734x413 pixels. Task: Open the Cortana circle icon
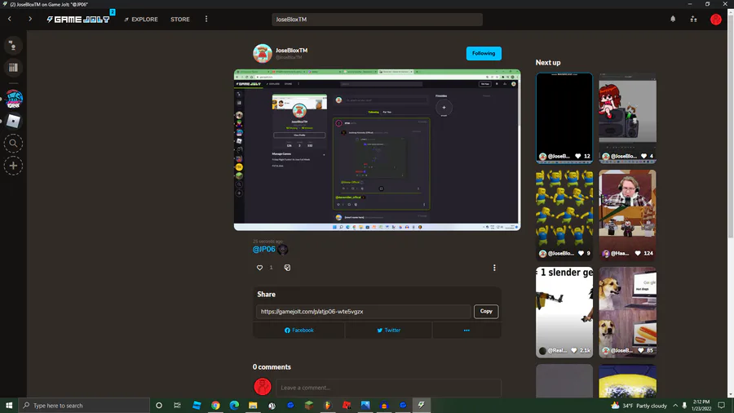click(x=159, y=406)
